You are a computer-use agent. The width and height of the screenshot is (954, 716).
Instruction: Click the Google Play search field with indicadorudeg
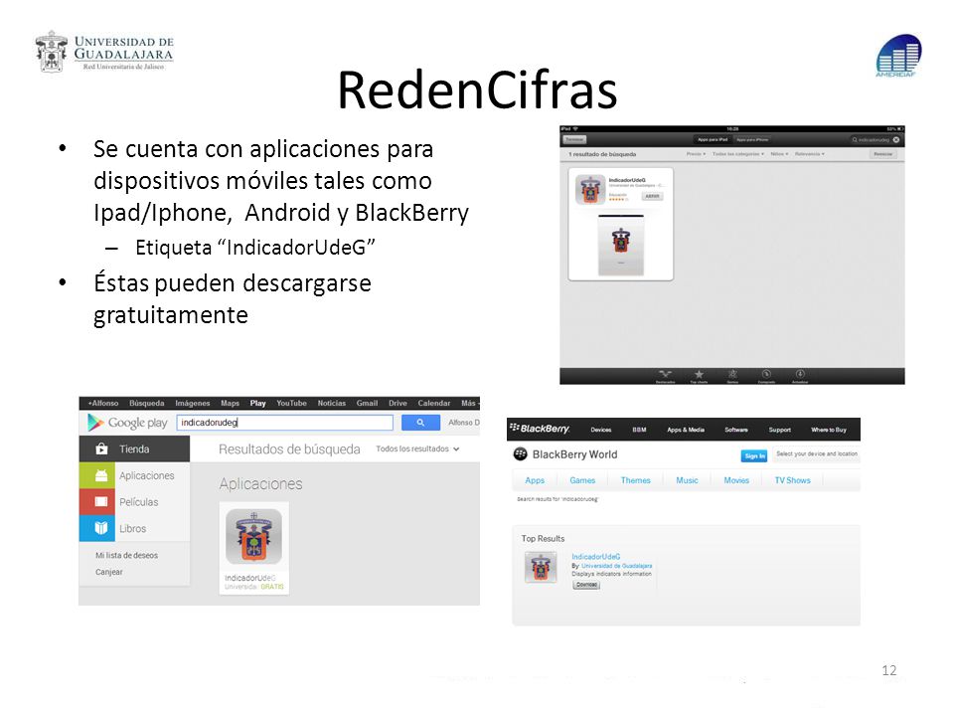click(x=285, y=423)
